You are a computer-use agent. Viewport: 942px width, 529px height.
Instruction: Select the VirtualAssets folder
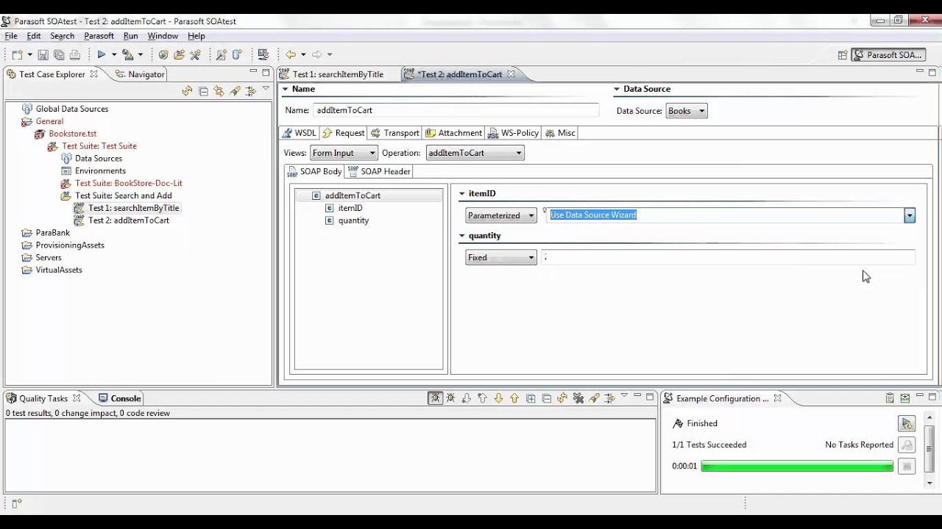click(x=59, y=270)
